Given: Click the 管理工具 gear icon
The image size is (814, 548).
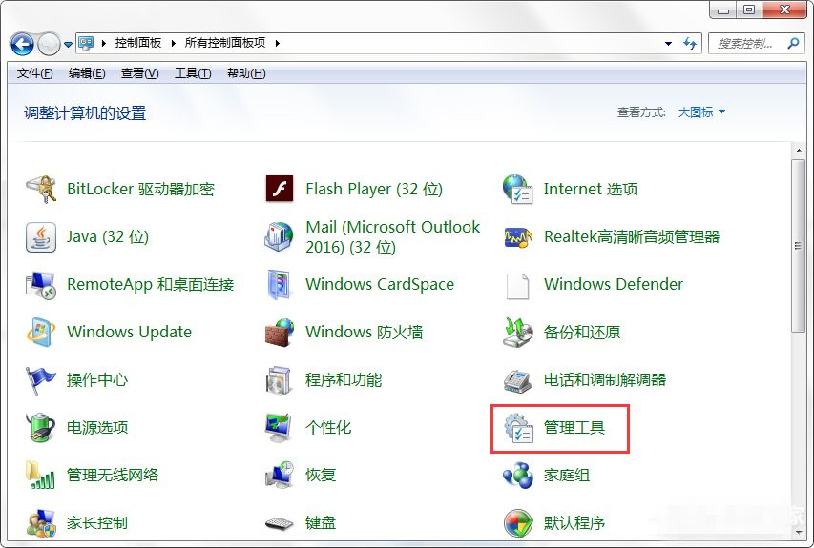Looking at the screenshot, I should click(x=517, y=428).
